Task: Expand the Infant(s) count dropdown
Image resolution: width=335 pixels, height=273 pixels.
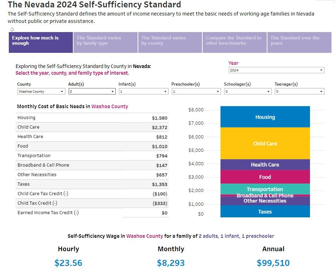Action: pyautogui.click(x=143, y=92)
